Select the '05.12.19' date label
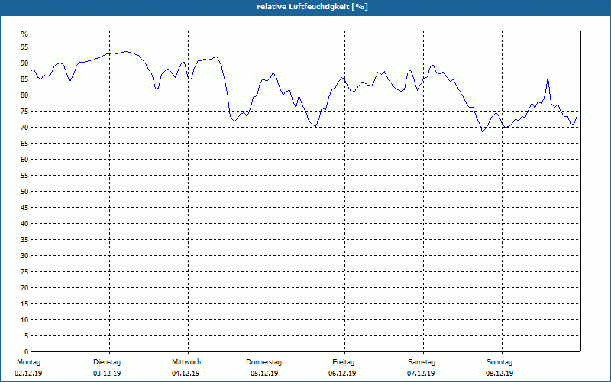Viewport: 611px width, 382px height. point(264,374)
